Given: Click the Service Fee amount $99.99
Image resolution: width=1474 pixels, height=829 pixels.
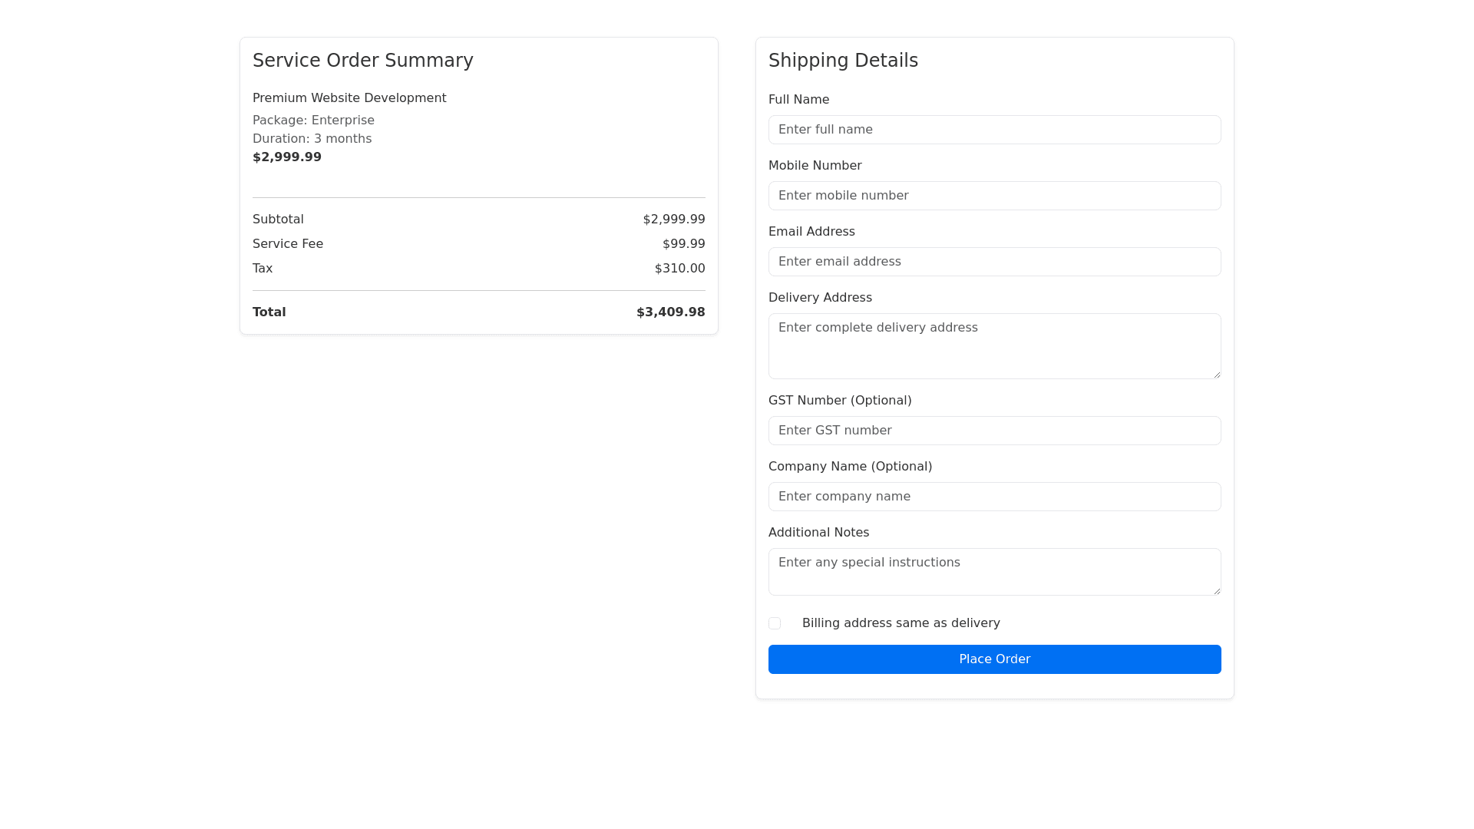Looking at the screenshot, I should coord(683,244).
